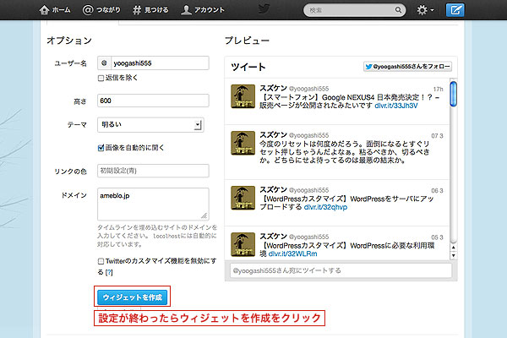Click the preview scrollbar down arrow

coord(453,255)
